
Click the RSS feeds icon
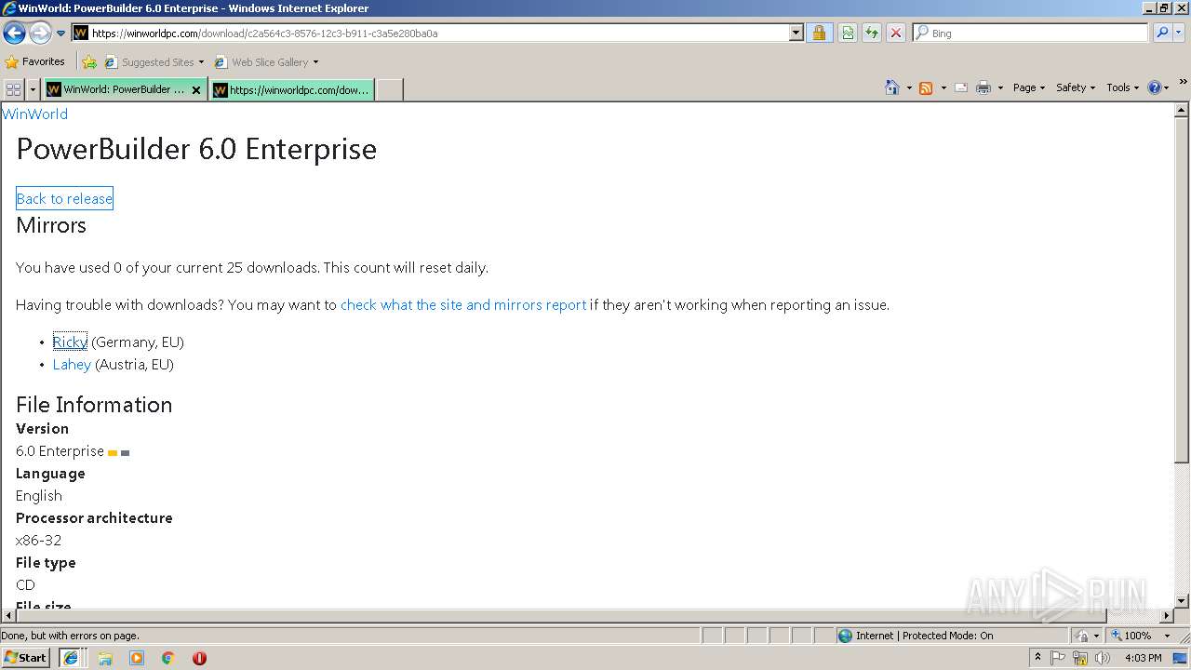(926, 87)
